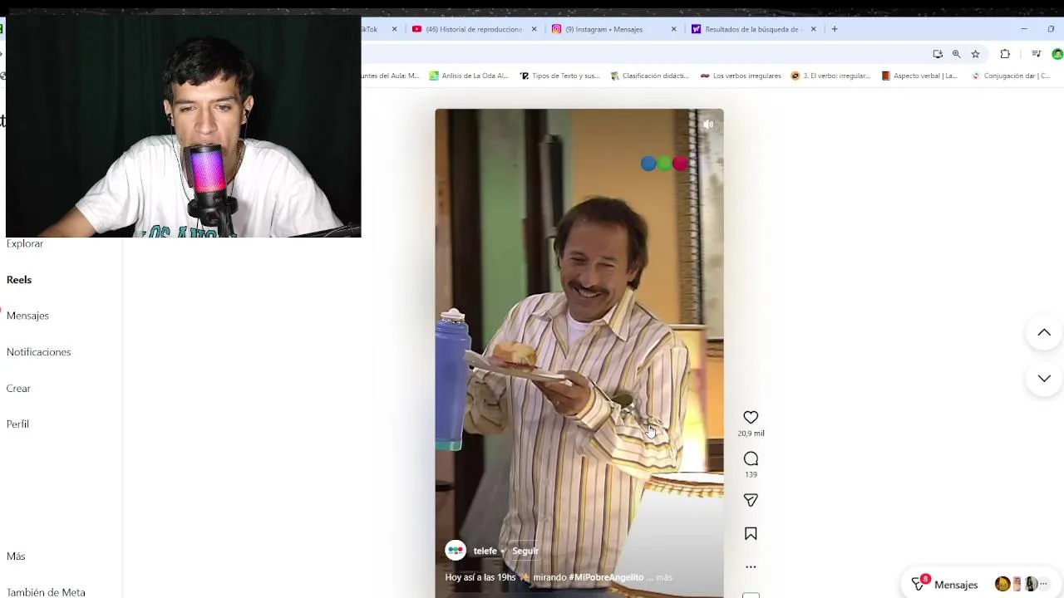Click the 139 comments count
The height and width of the screenshot is (598, 1064).
pyautogui.click(x=751, y=475)
